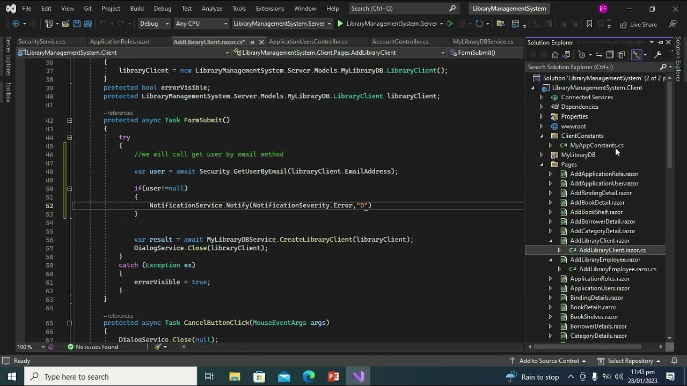Click the Solution Explorer vertical scrollbar

pos(669,125)
